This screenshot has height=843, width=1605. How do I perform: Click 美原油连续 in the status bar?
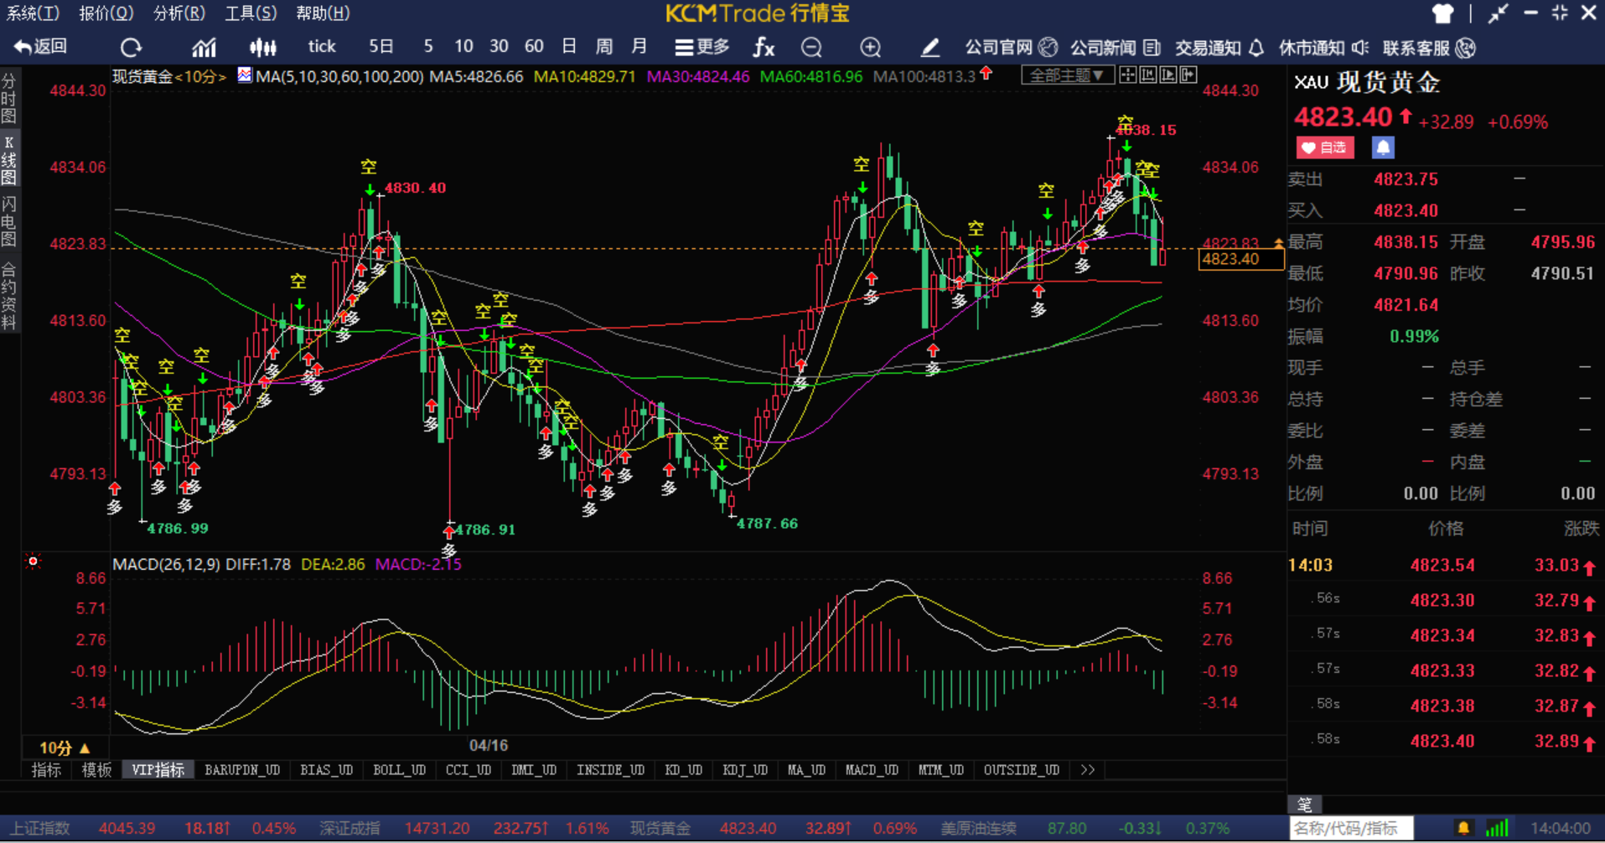(978, 829)
